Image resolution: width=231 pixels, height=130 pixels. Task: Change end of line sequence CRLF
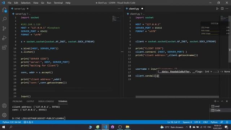pos(205,122)
